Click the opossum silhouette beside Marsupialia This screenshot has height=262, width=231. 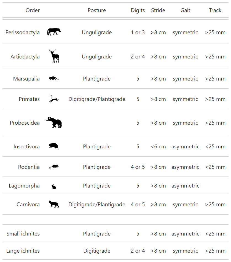(53, 79)
